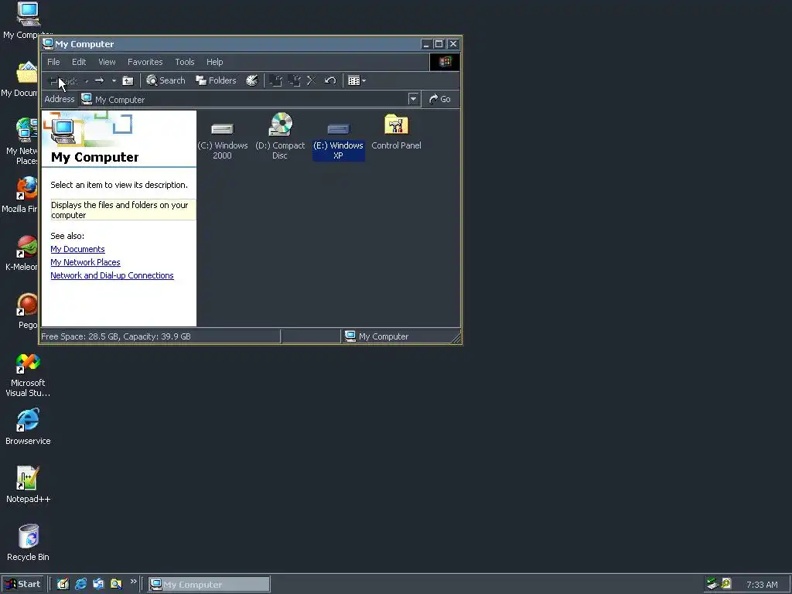The image size is (792, 594).
Task: Open Network and Dial-up Connections link
Action: click(x=112, y=275)
